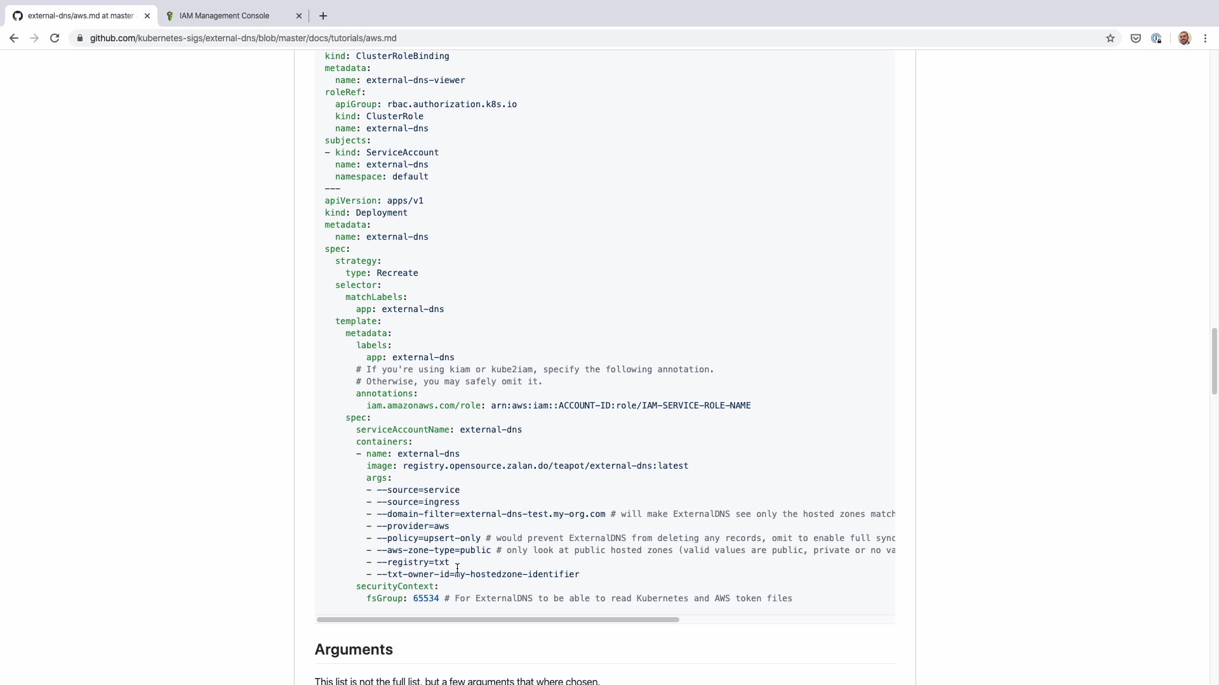This screenshot has height=685, width=1219.
Task: Reload the current page
Action: click(x=55, y=38)
